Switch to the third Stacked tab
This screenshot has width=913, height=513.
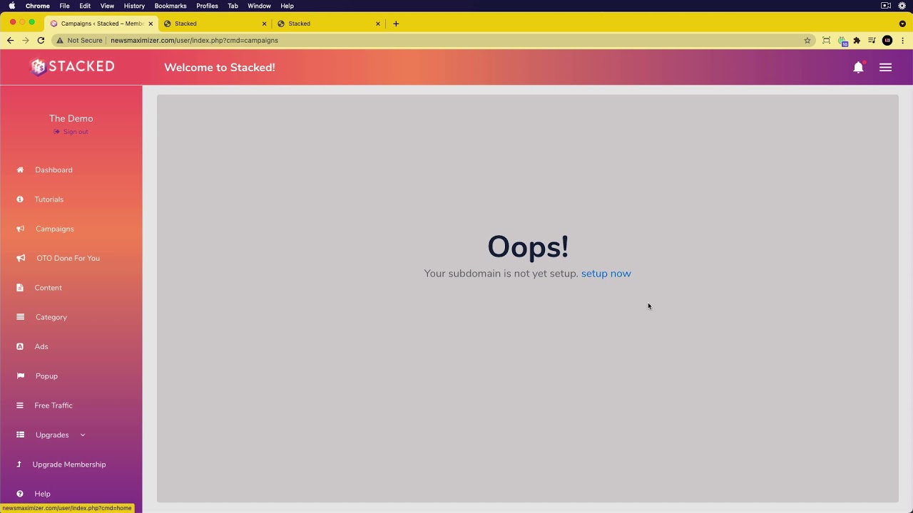click(328, 24)
